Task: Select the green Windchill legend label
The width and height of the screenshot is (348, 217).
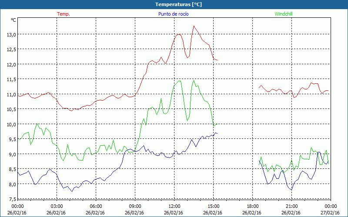Action: click(284, 14)
